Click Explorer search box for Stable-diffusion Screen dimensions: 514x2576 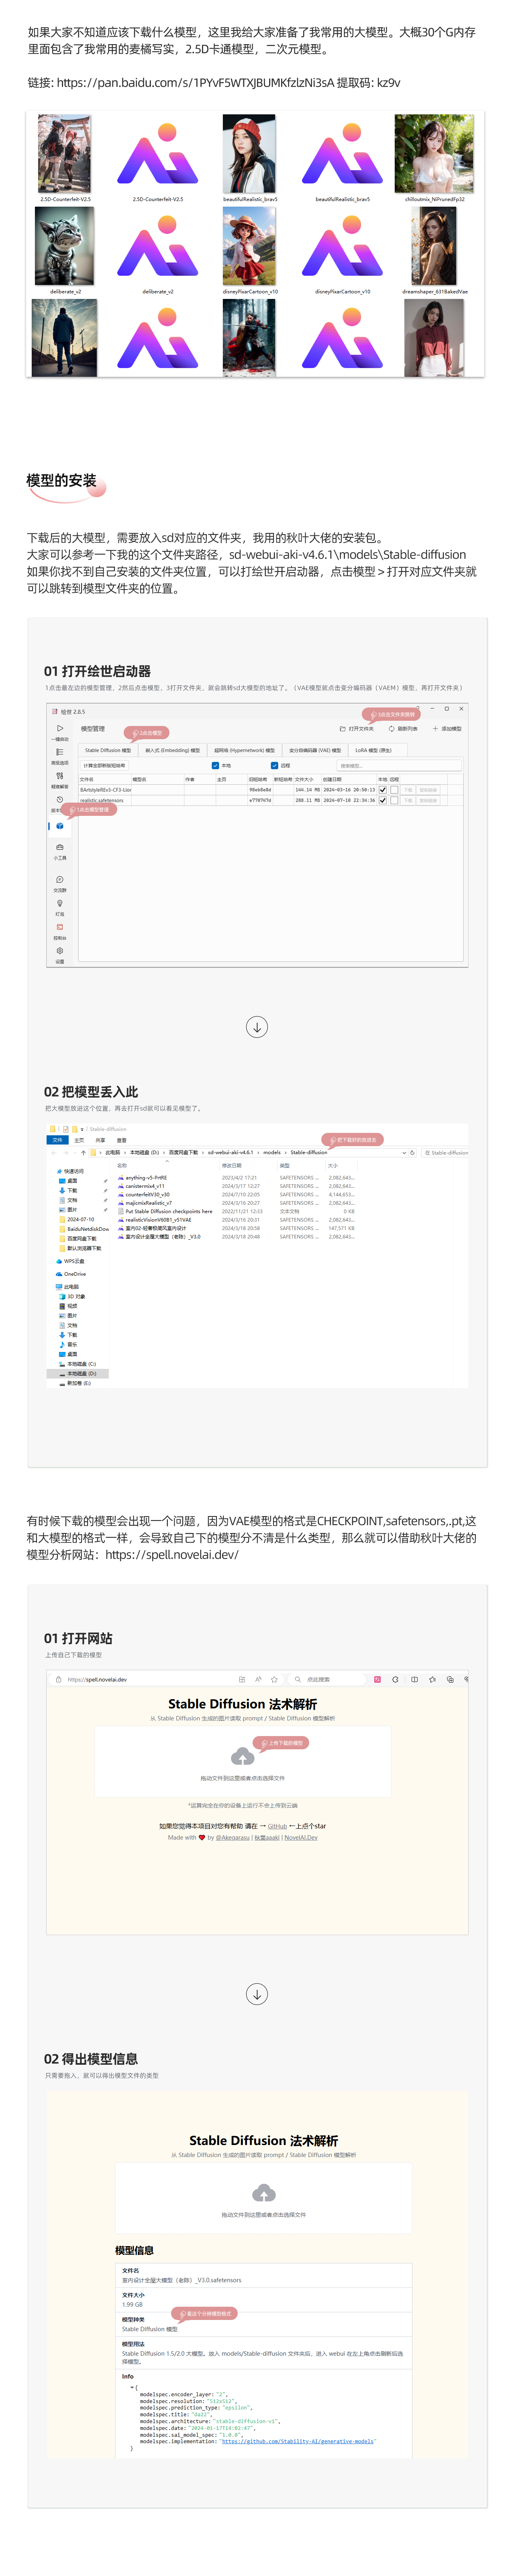[x=445, y=1153]
